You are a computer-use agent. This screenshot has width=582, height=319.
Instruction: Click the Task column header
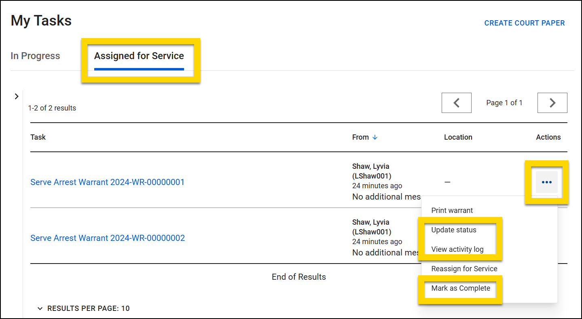[38, 137]
